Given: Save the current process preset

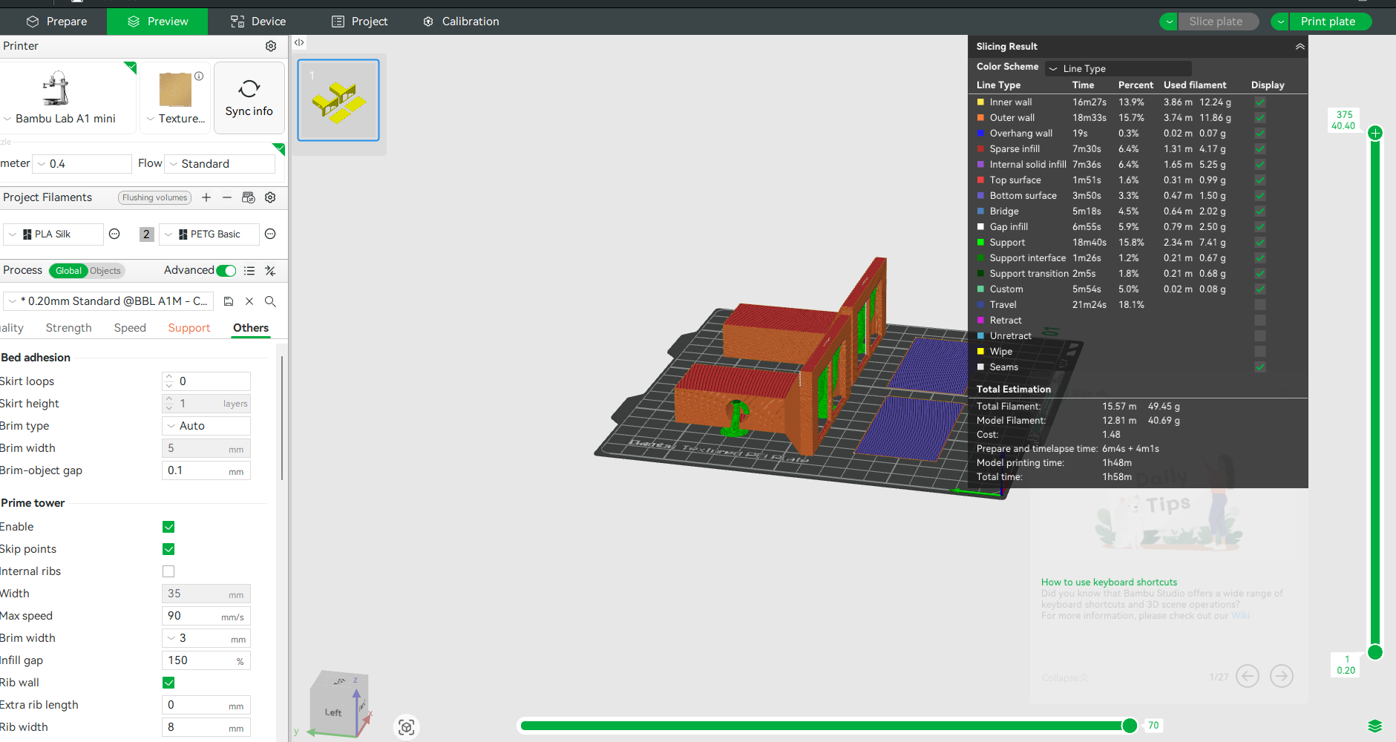Looking at the screenshot, I should coord(229,301).
